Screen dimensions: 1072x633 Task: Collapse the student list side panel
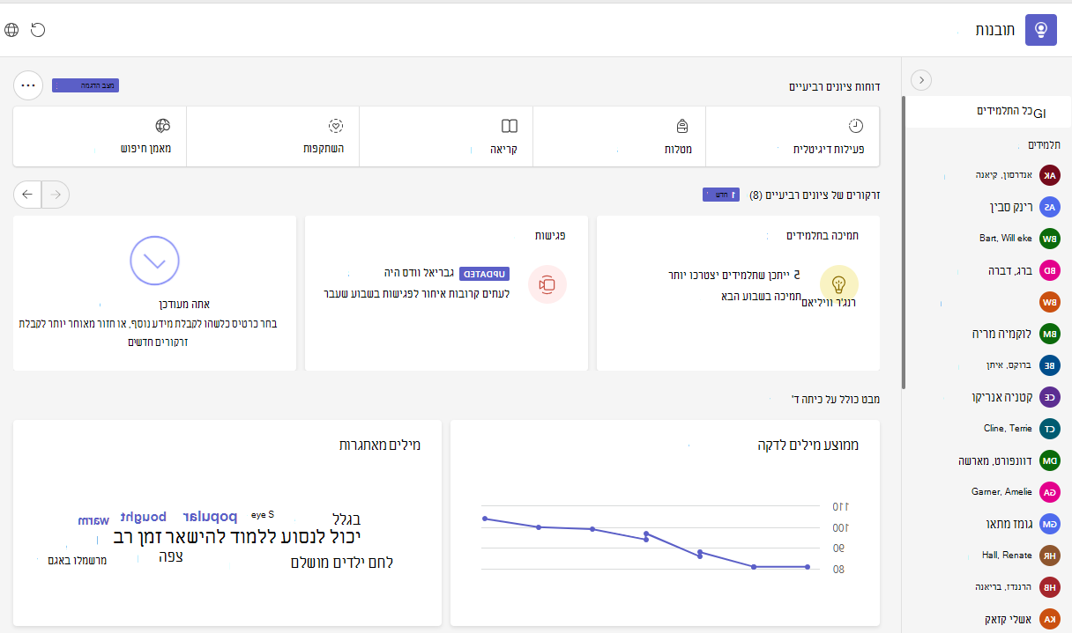coord(920,80)
